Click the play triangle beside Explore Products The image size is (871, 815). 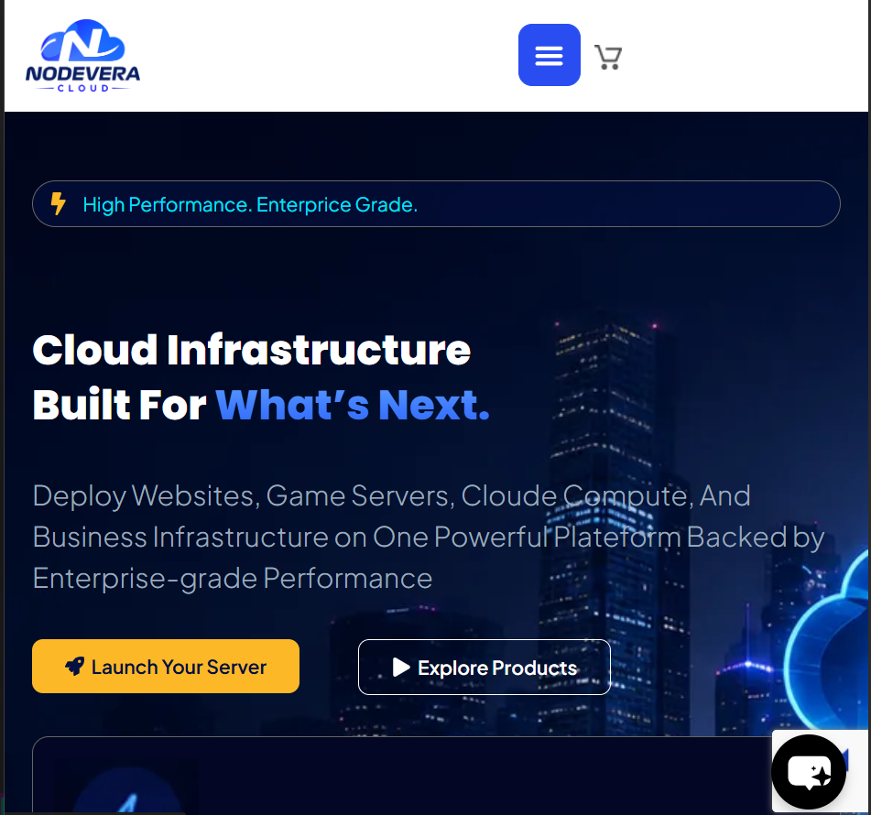(400, 667)
